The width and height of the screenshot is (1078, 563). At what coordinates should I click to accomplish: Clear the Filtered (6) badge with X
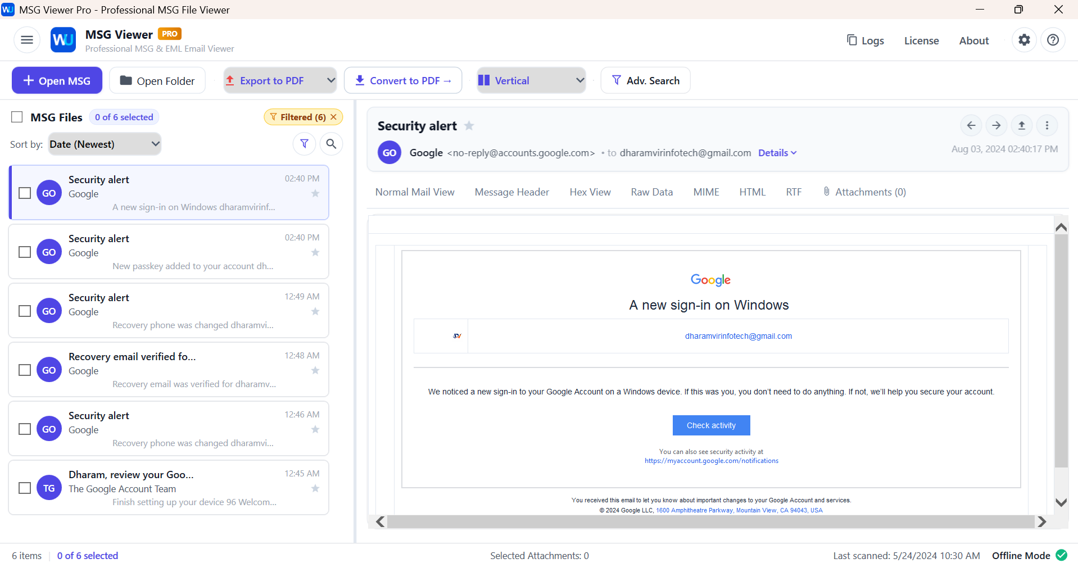pos(333,117)
